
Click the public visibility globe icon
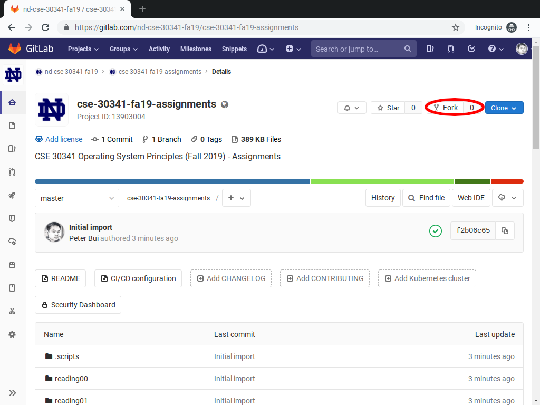click(225, 105)
